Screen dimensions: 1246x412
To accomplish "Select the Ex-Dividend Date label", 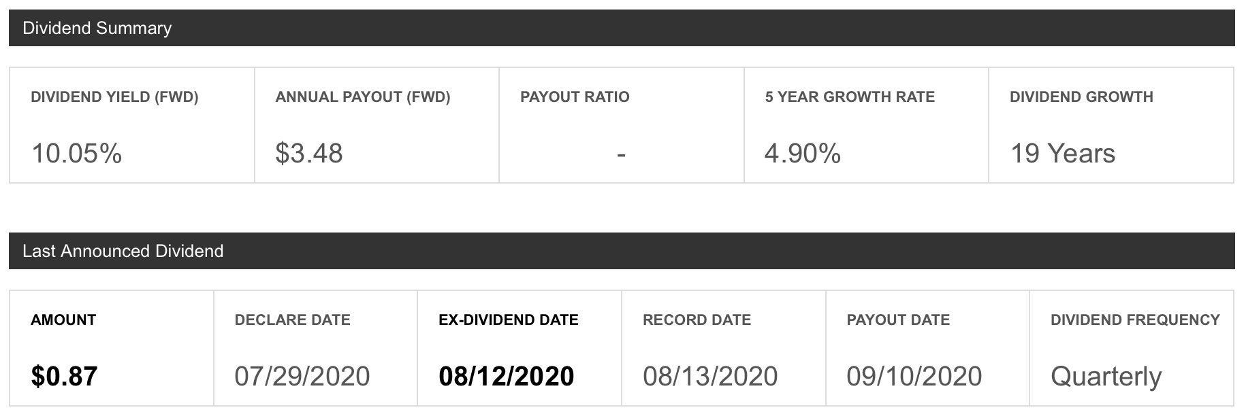I will pyautogui.click(x=509, y=320).
